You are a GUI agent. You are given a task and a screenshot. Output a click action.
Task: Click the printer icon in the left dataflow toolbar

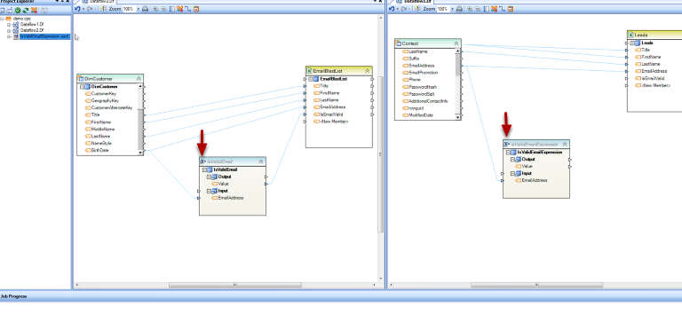pos(146,9)
